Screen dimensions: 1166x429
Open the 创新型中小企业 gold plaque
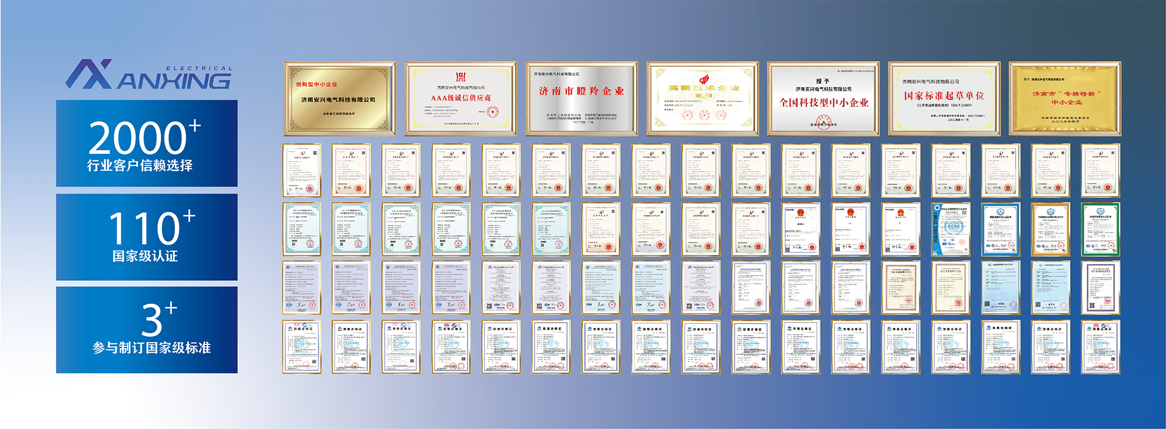339,99
